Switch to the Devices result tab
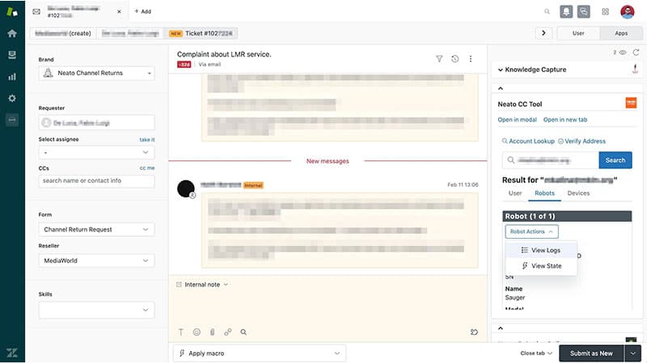Viewport: 647px width, 364px height. tap(578, 193)
